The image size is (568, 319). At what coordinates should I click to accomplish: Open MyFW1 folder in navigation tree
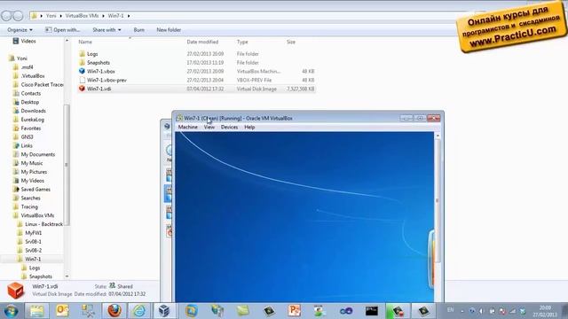click(x=34, y=233)
